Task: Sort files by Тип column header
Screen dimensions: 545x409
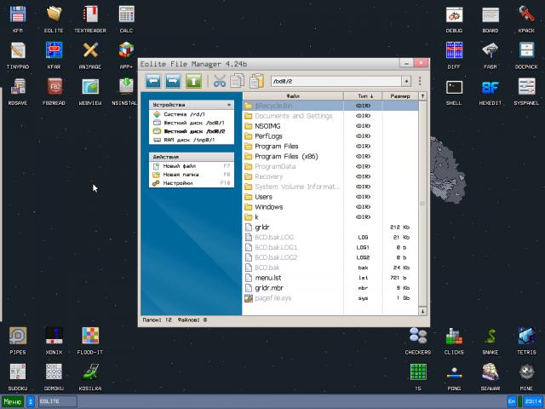Action: pos(364,96)
